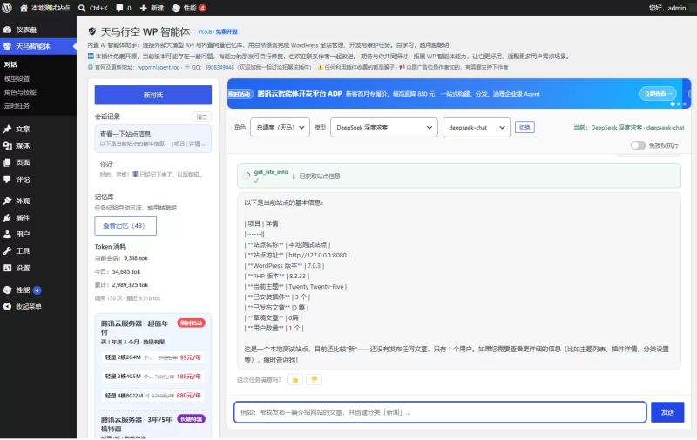Screen dimensions: 697x440
Task: Click the 长期特惠 badge on 3年/5年 promo
Action: coord(191,419)
